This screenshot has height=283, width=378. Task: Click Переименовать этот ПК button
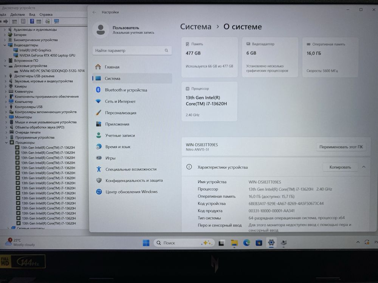[341, 147]
